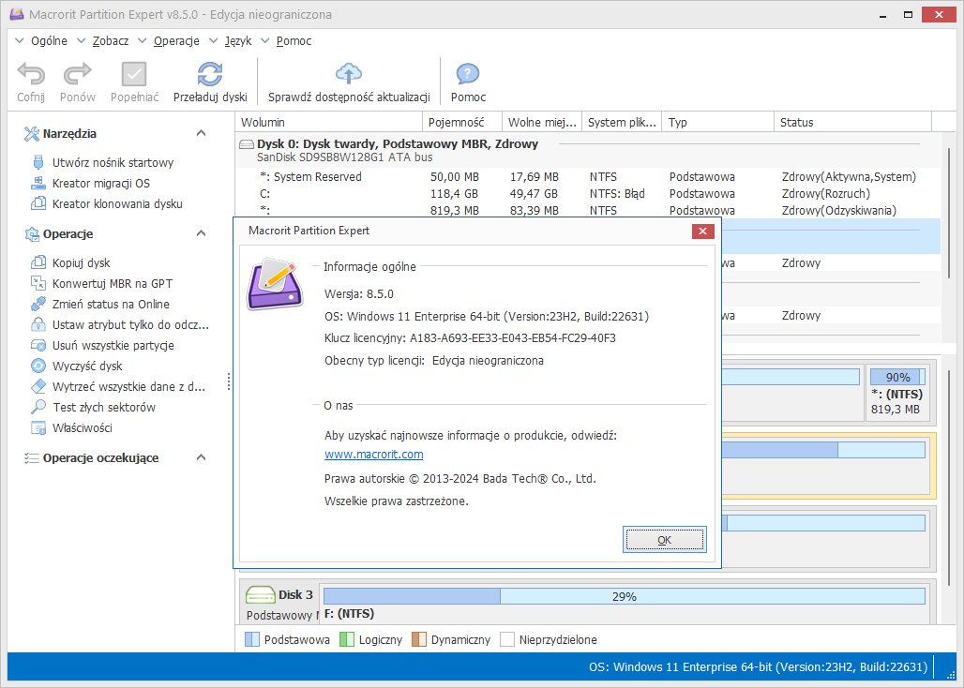964x688 pixels.
Task: Click the Ponów redo icon
Action: [x=78, y=74]
